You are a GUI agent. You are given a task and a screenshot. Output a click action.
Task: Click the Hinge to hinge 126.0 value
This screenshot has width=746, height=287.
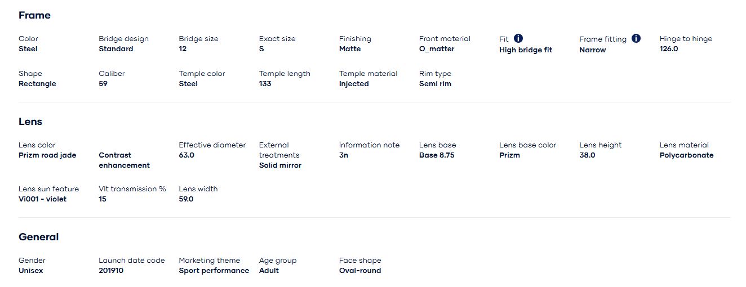(x=668, y=49)
